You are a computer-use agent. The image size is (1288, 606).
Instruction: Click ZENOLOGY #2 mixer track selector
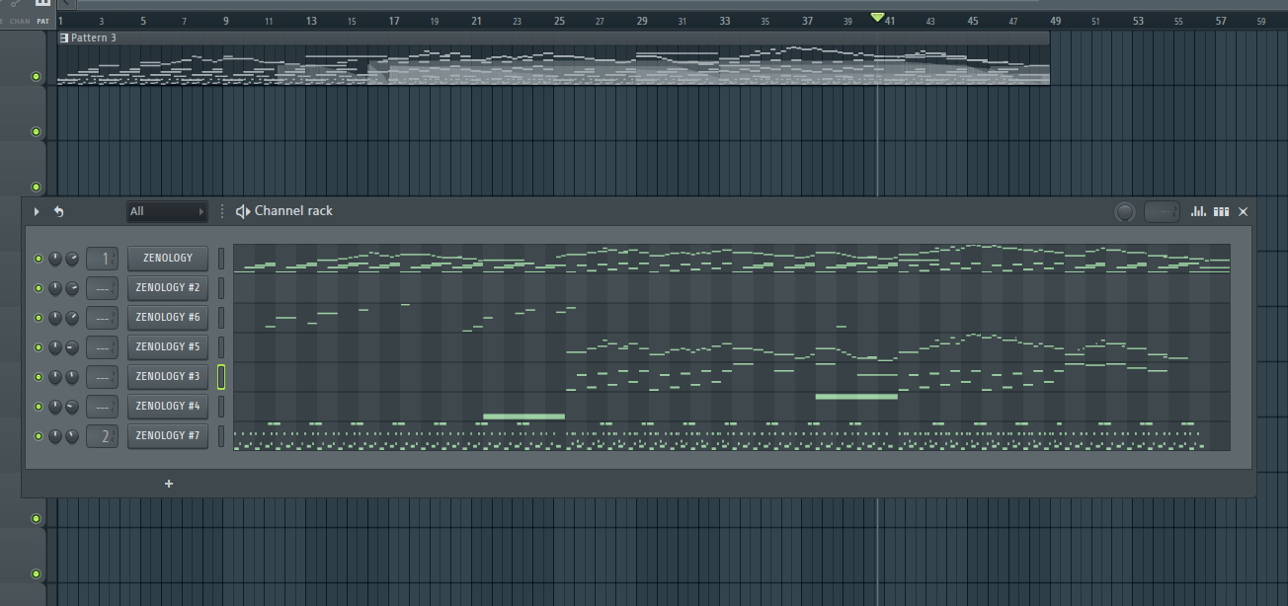pos(103,288)
